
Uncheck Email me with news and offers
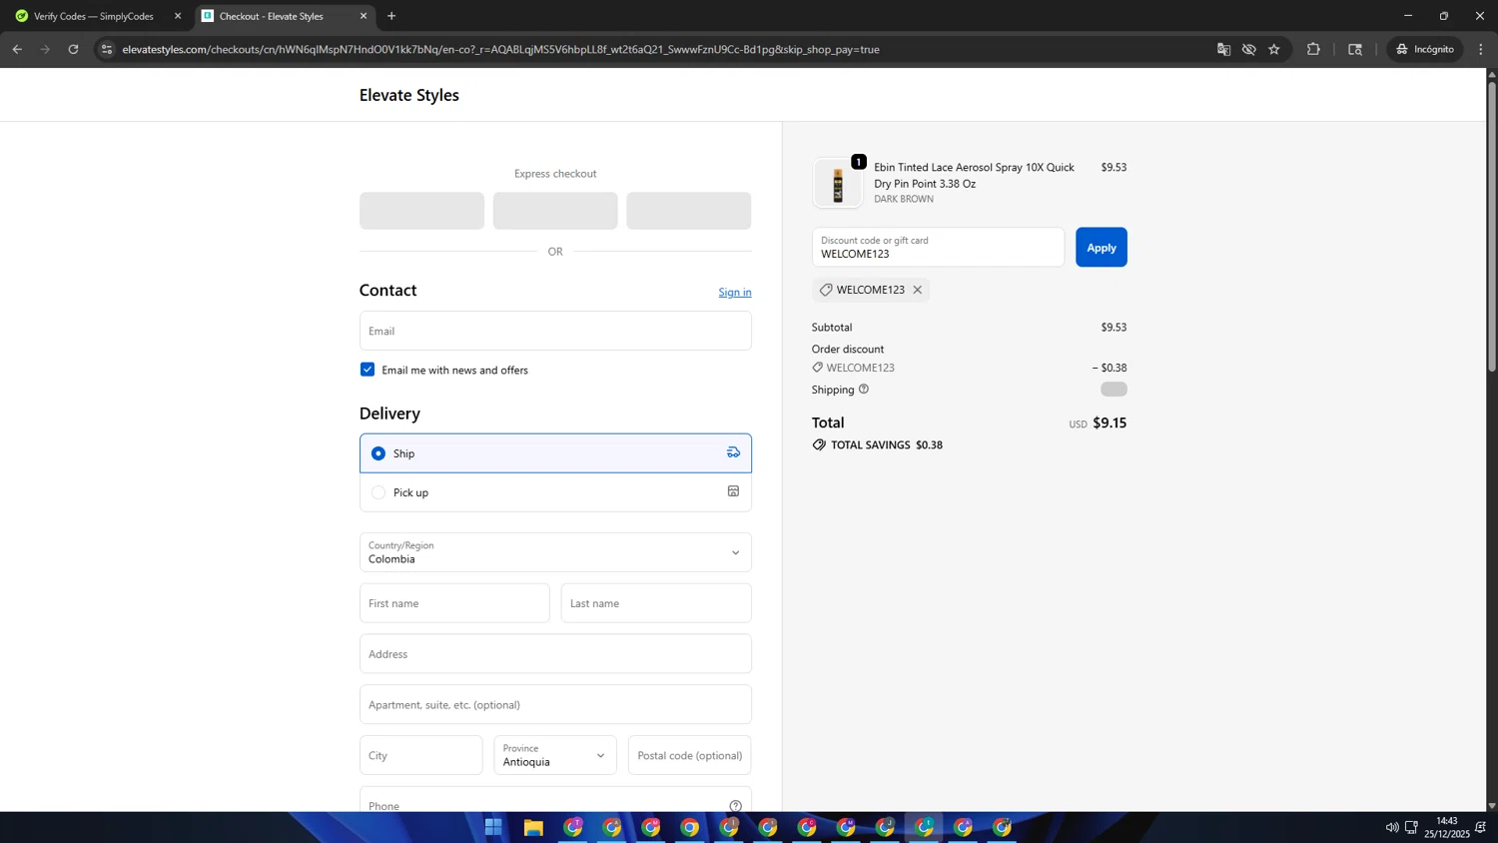tap(368, 370)
